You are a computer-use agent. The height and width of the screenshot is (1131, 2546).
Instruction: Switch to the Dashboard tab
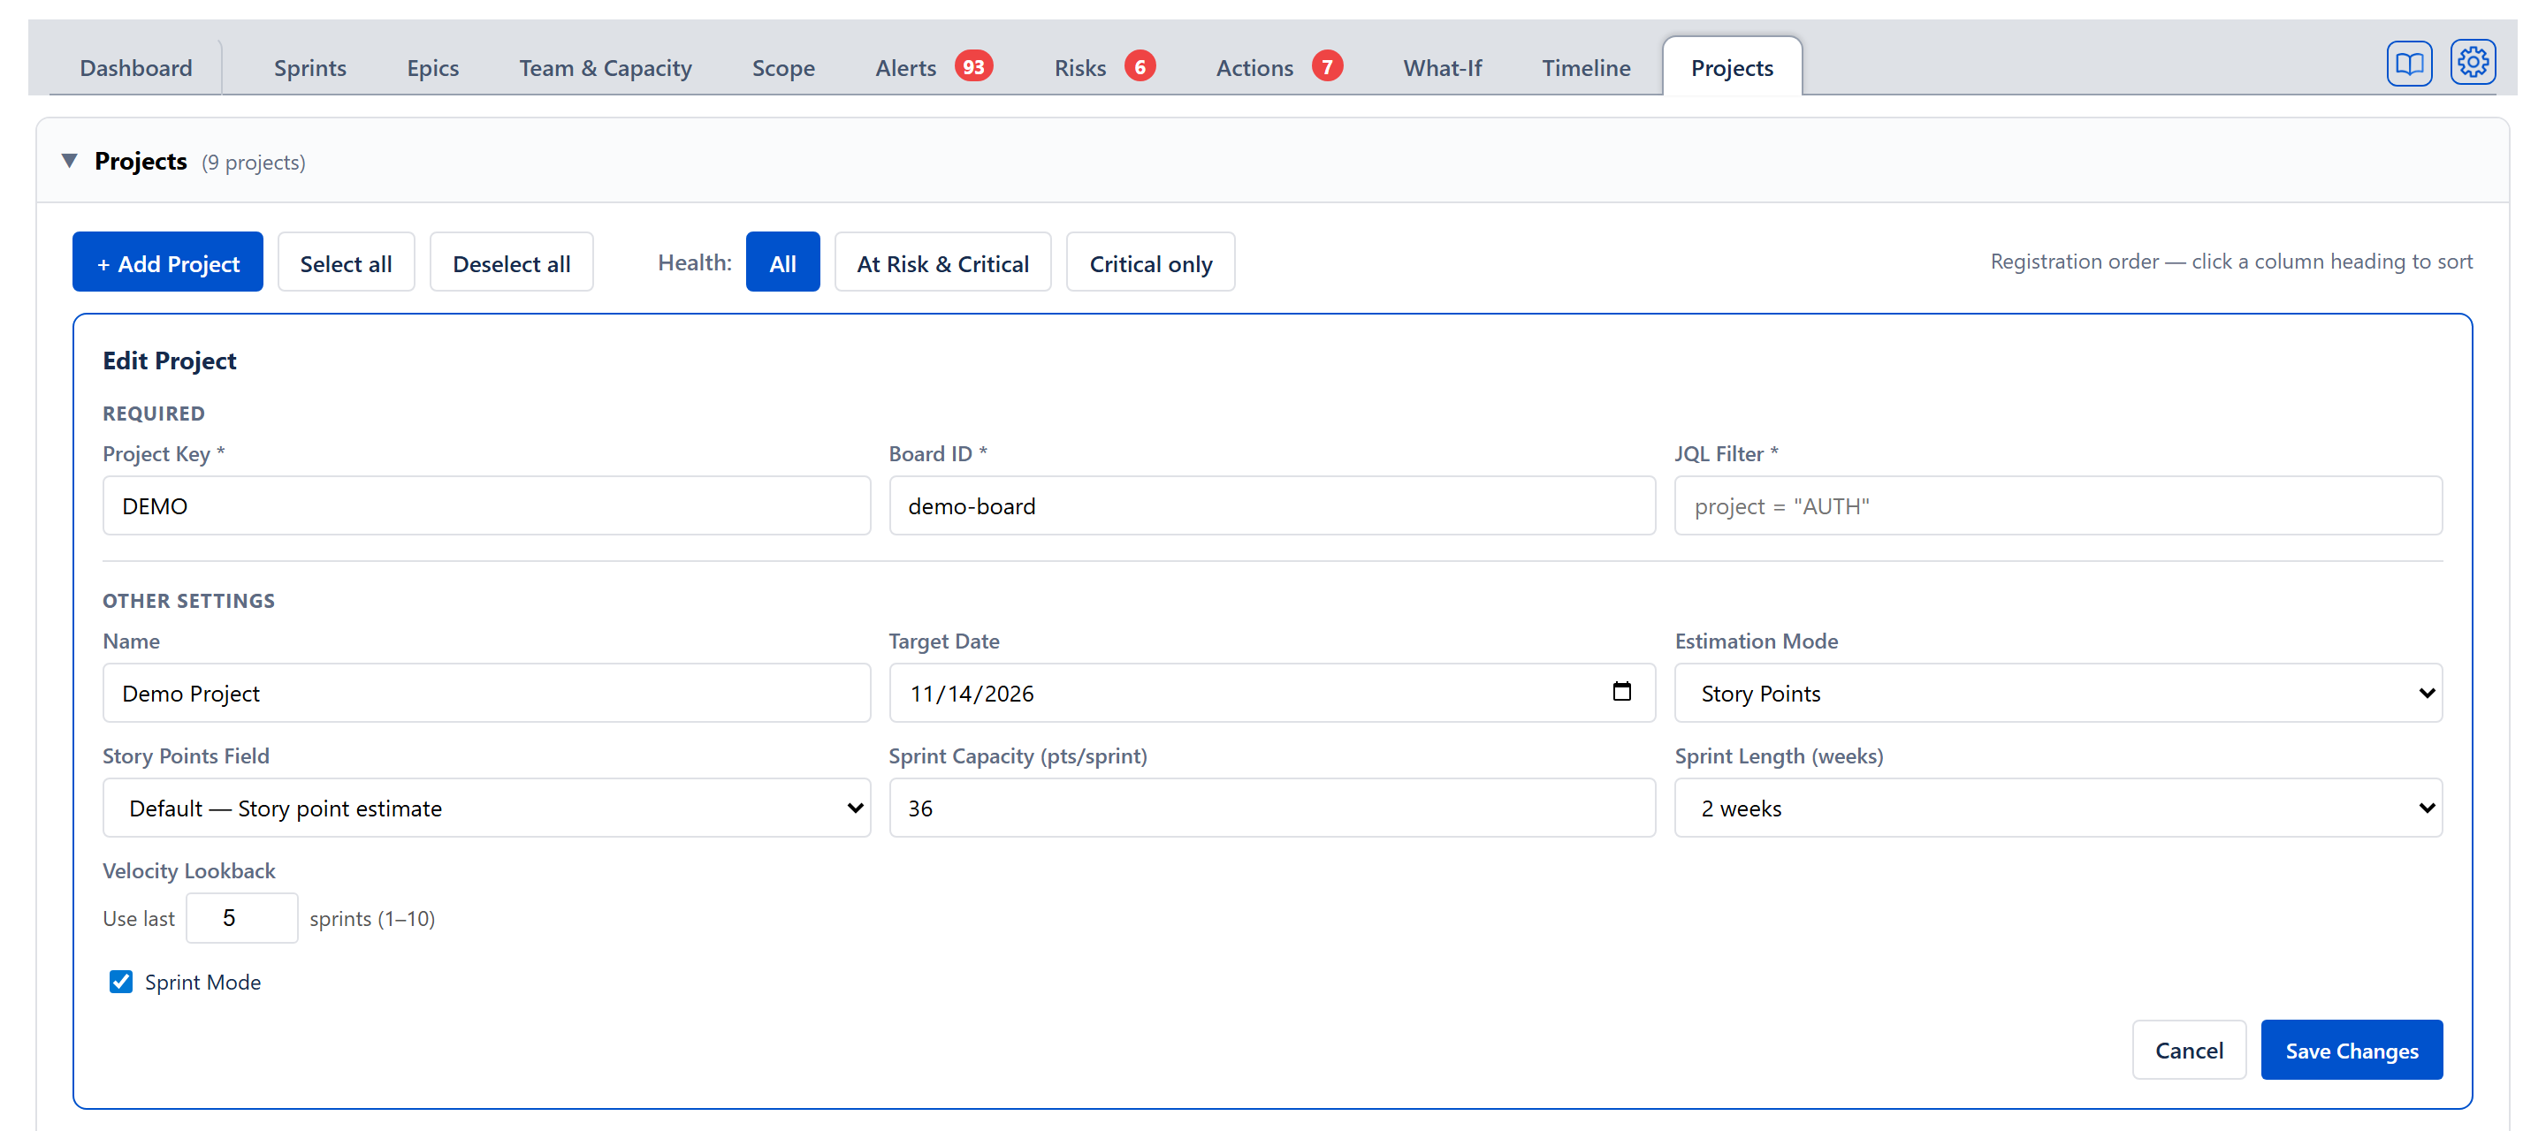click(x=136, y=67)
